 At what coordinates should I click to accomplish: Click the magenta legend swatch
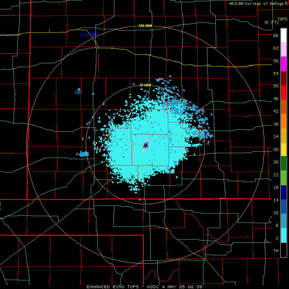click(284, 64)
